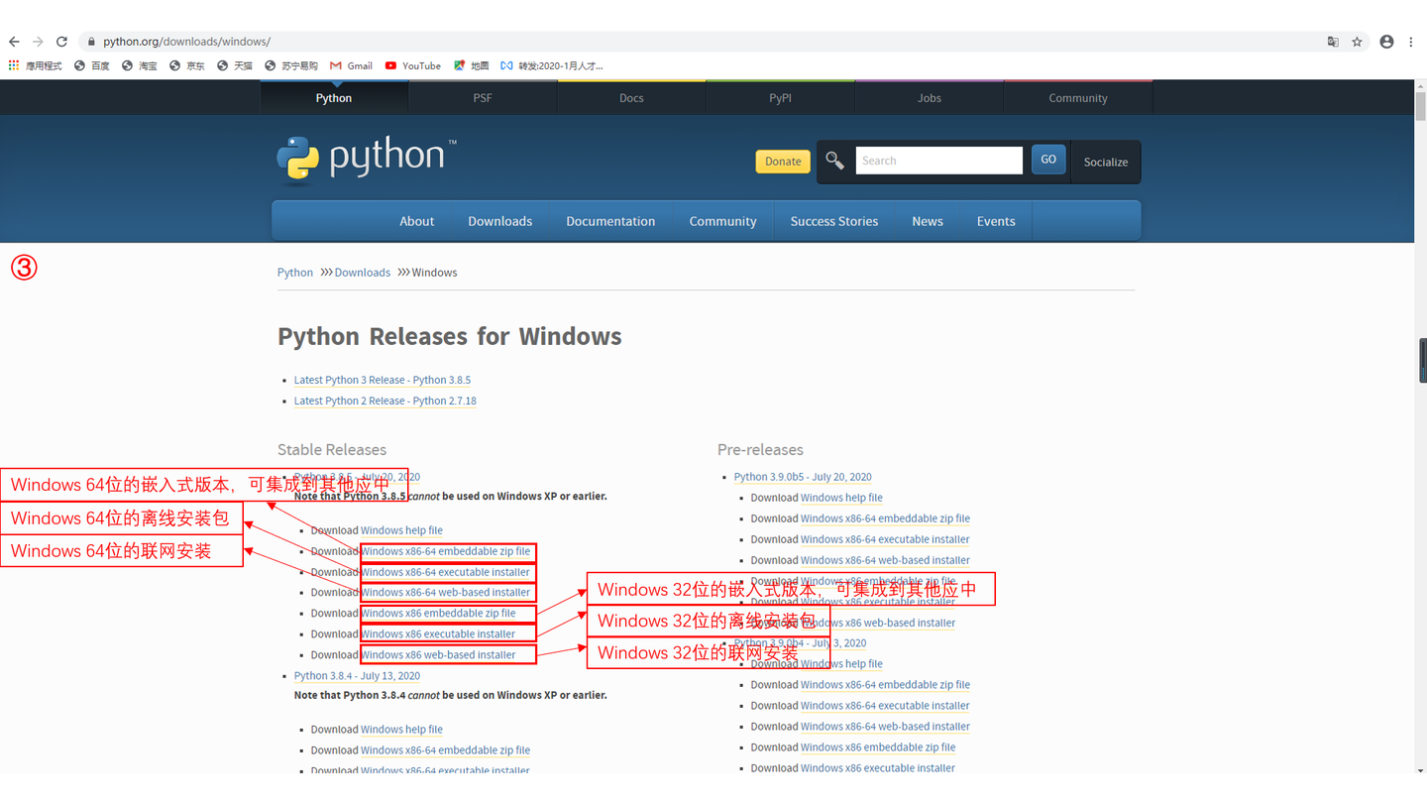1427x803 pixels.
Task: Download 3.8.5 Windows x86-64 executable installer
Action: click(446, 572)
